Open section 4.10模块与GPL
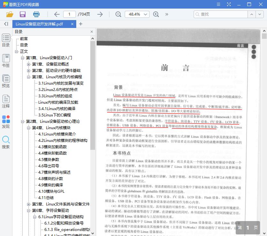Image resolution: width=267 pixels, height=236 pixels. point(51,191)
